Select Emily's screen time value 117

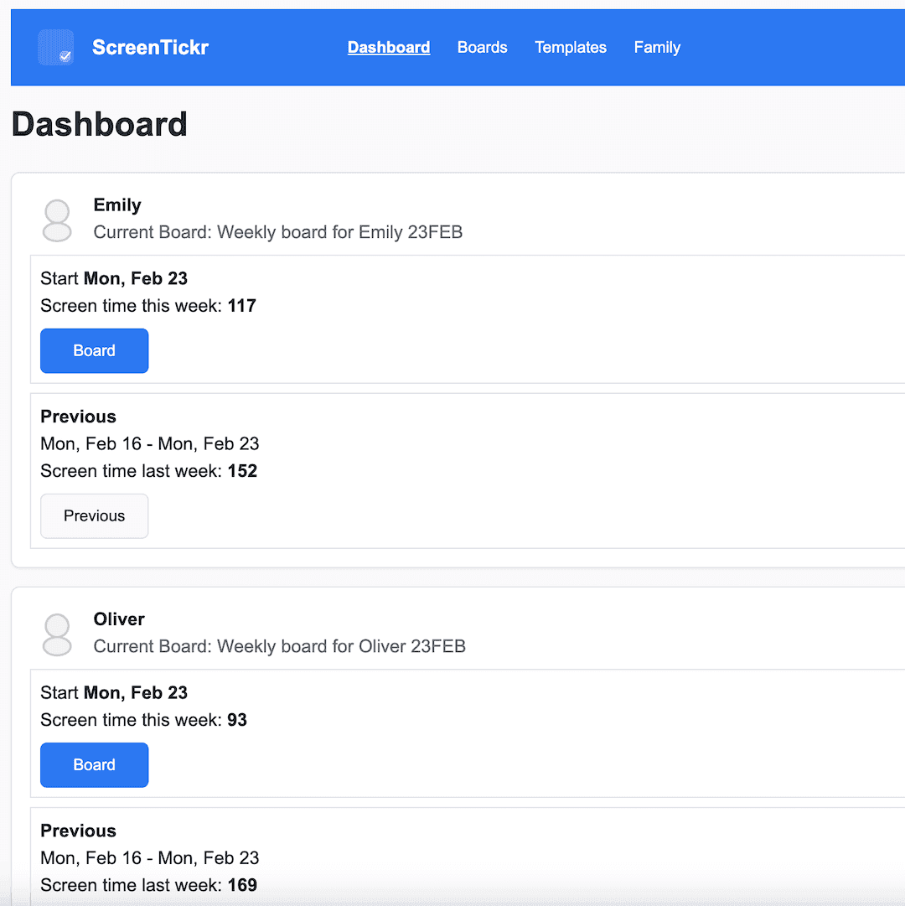[242, 306]
